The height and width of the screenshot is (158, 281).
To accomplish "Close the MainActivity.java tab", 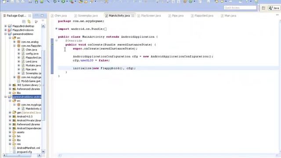I will [x=133, y=16].
